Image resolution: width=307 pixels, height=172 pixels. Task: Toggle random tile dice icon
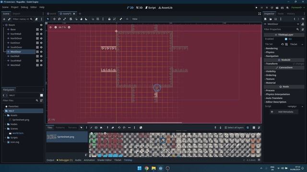[141, 128]
